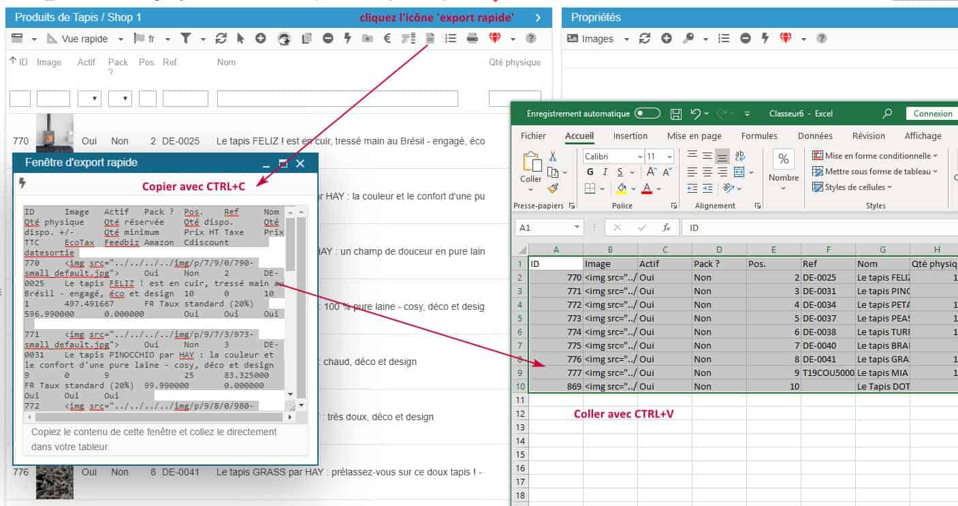Toggle the Enregistrement automatique switch
The height and width of the screenshot is (506, 958).
point(647,114)
